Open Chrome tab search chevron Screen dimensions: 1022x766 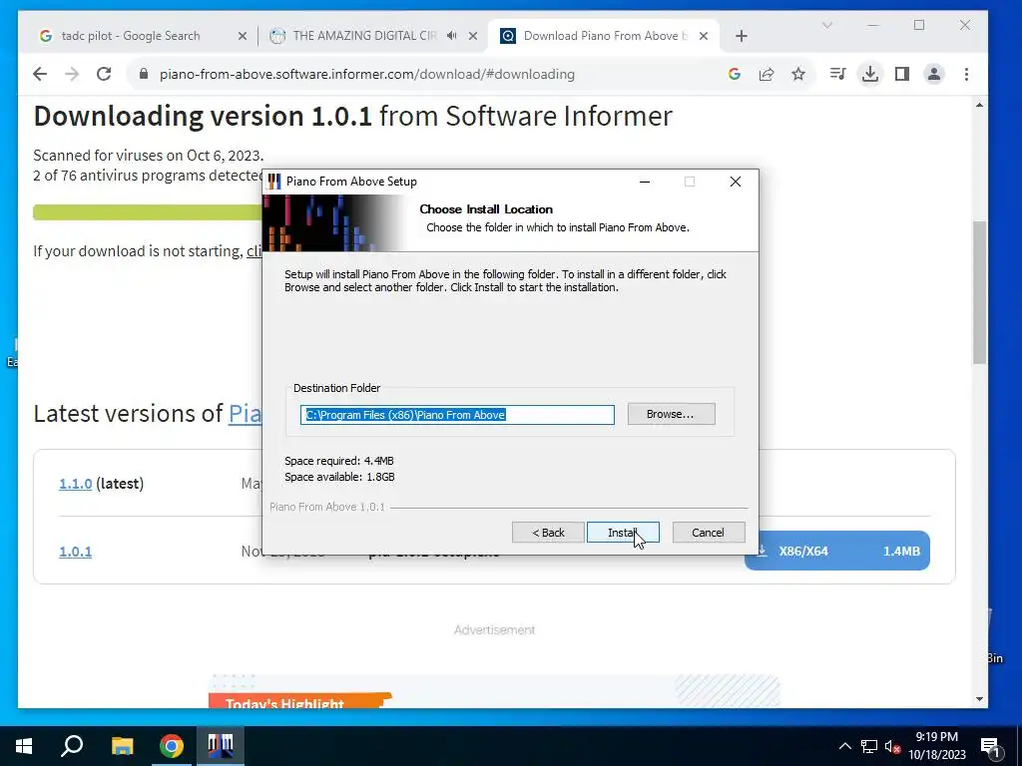click(827, 25)
